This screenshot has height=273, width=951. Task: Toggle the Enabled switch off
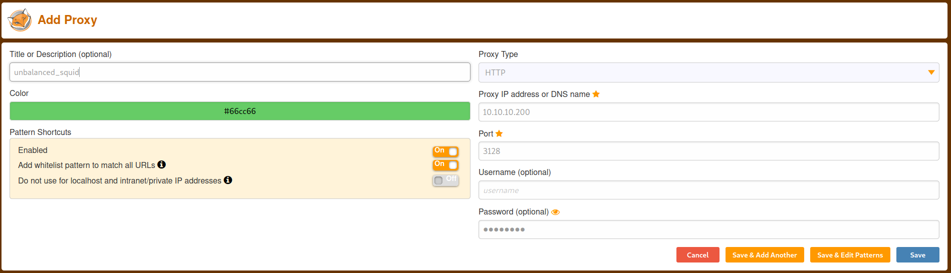pos(445,151)
